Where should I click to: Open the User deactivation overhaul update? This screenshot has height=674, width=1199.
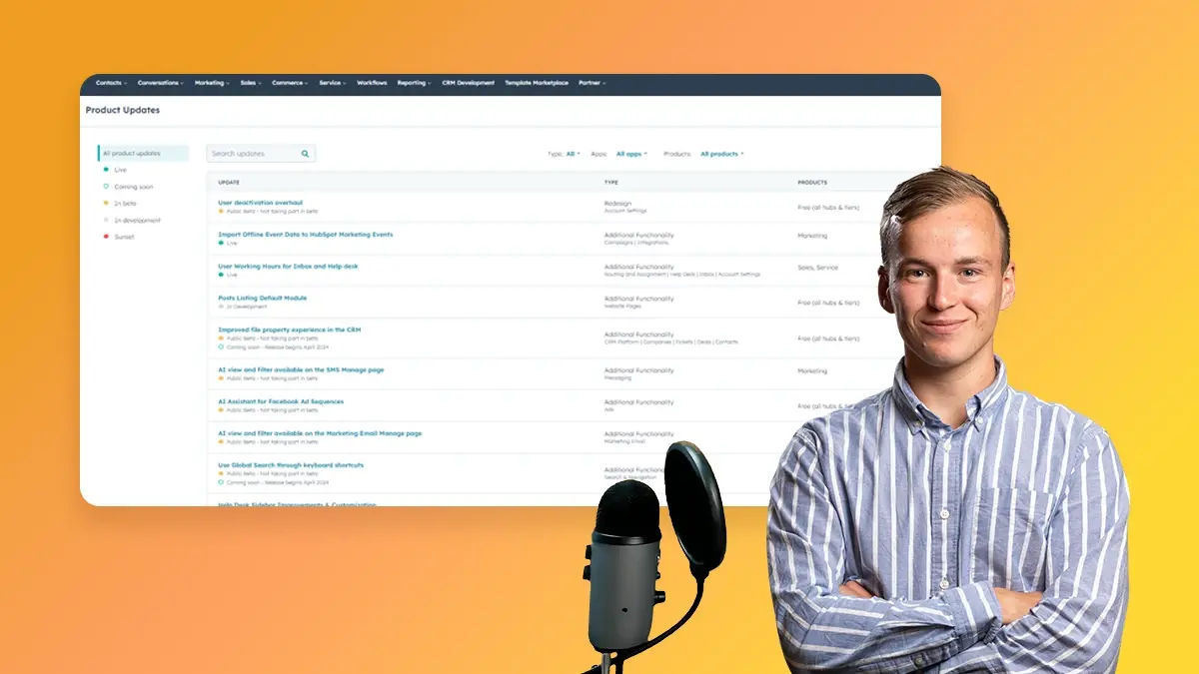tap(260, 203)
